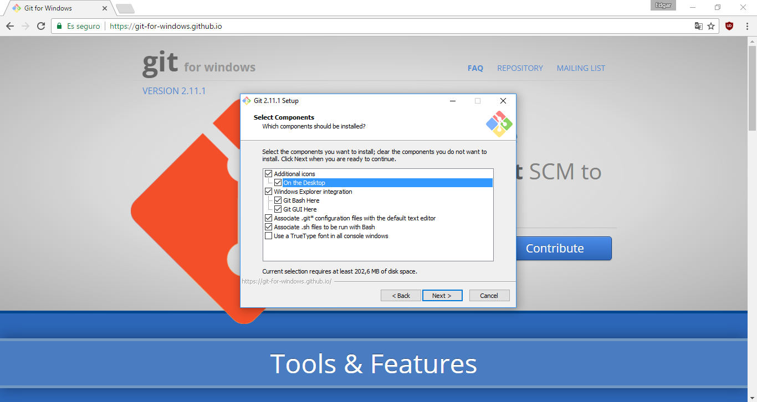
Task: Open the uBlock Origin extension icon
Action: tap(729, 25)
